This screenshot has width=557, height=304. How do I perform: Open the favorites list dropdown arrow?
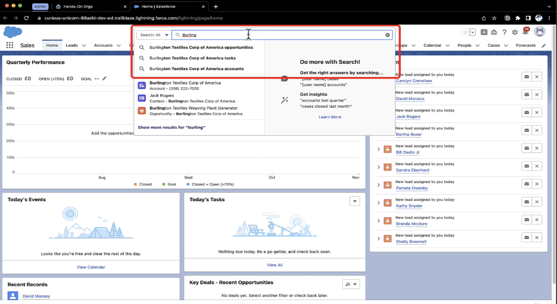[473, 32]
